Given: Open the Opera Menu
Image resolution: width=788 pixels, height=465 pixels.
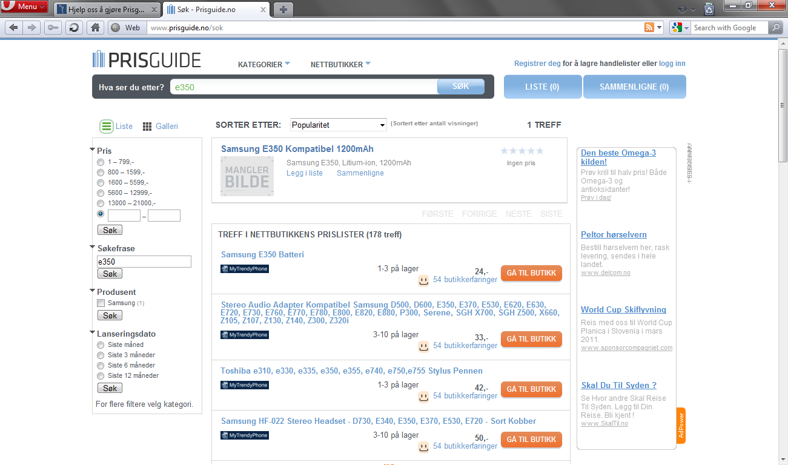Looking at the screenshot, I should click(x=25, y=7).
